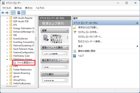Select the EFS tree item label
140x93 pixels.
point(15,25)
